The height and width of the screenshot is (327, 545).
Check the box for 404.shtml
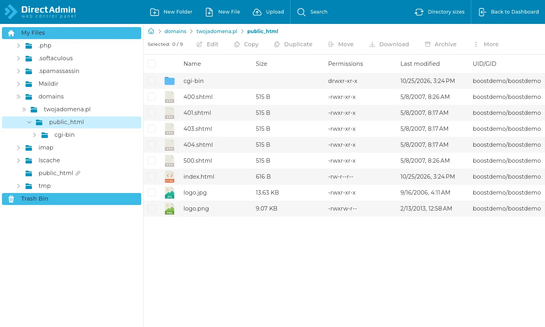(x=152, y=145)
